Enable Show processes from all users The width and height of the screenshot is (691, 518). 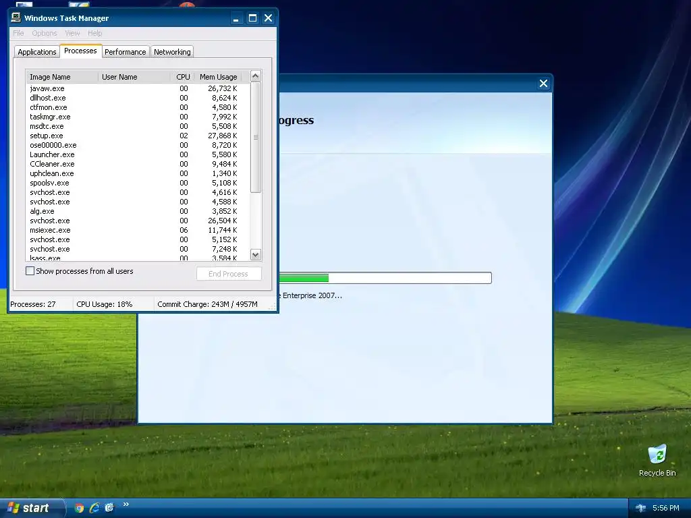[x=30, y=271]
